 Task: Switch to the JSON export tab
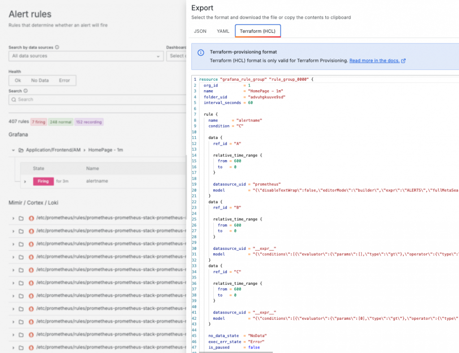(x=200, y=31)
